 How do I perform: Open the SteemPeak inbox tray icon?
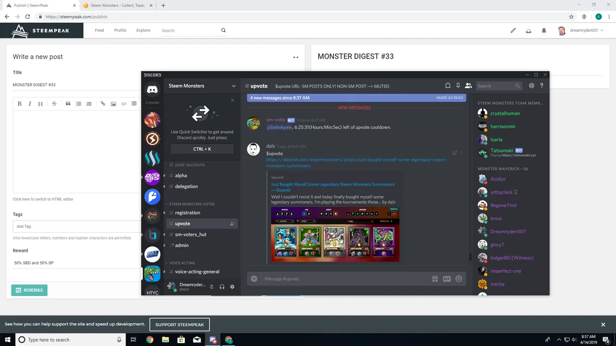click(x=528, y=30)
